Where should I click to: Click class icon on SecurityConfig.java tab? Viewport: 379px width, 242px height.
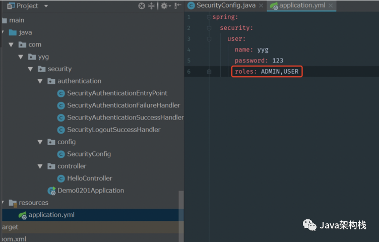pos(191,6)
